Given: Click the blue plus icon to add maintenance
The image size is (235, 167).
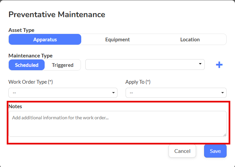Looking at the screenshot, I should 219,65.
